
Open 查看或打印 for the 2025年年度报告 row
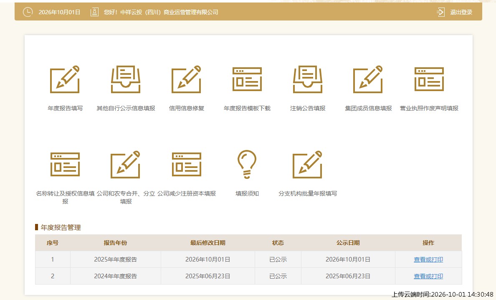[x=428, y=259]
